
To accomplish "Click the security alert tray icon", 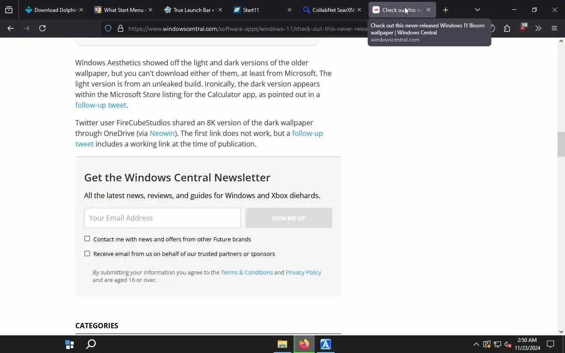I will 486,344.
